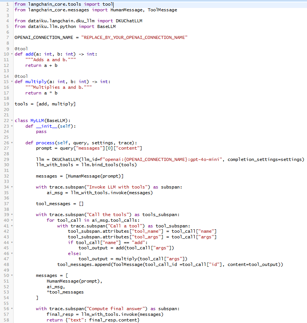
Task: Click HumanMessage in the line 2 import
Action: [126, 10]
